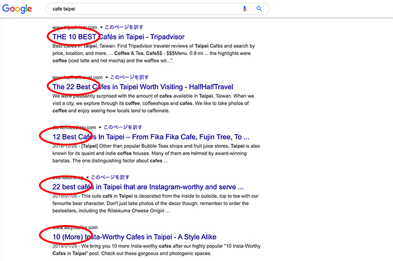This screenshot has width=393, height=261.
Task: Translate the danielfooddiary result page
Action: coord(123,128)
